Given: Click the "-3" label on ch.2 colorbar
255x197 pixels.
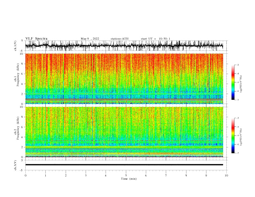Looking at the screenshot, I should [238, 118].
